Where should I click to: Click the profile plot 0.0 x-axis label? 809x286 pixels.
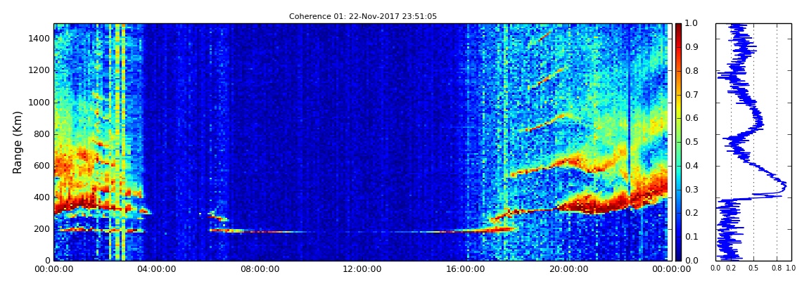[715, 268]
